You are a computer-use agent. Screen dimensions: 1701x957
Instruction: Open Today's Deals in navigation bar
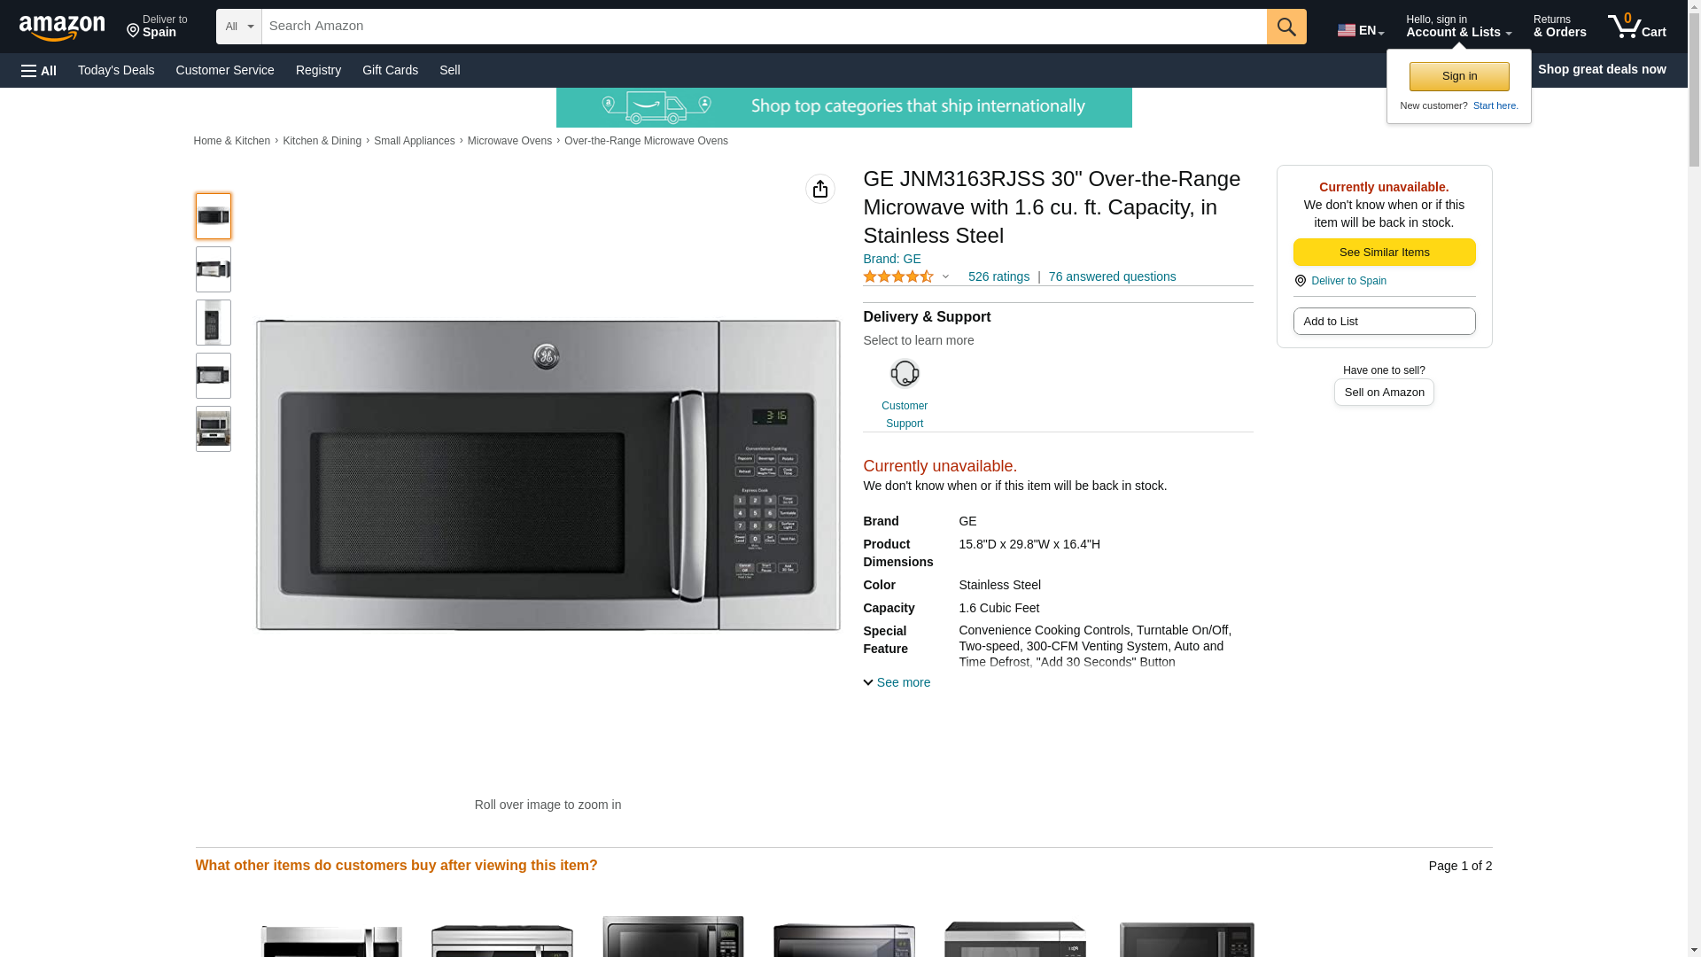pos(116,70)
